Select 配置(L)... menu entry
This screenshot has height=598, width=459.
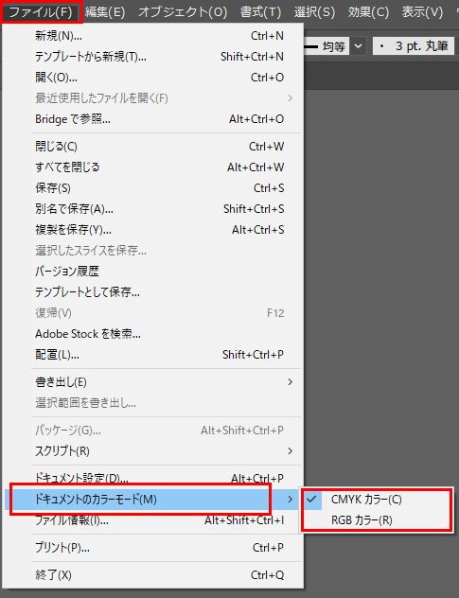tap(154, 355)
